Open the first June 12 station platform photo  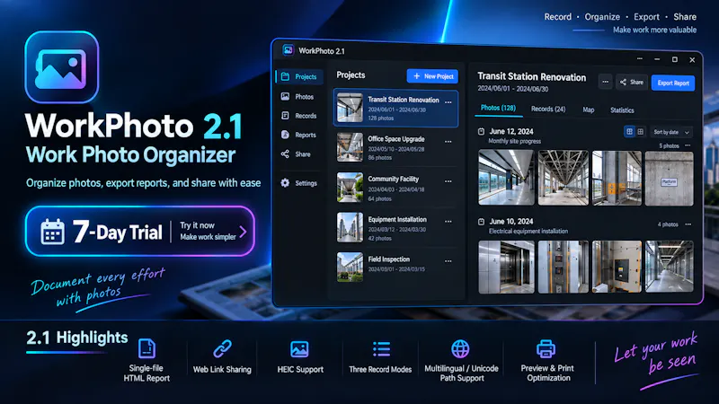pyautogui.click(x=506, y=177)
